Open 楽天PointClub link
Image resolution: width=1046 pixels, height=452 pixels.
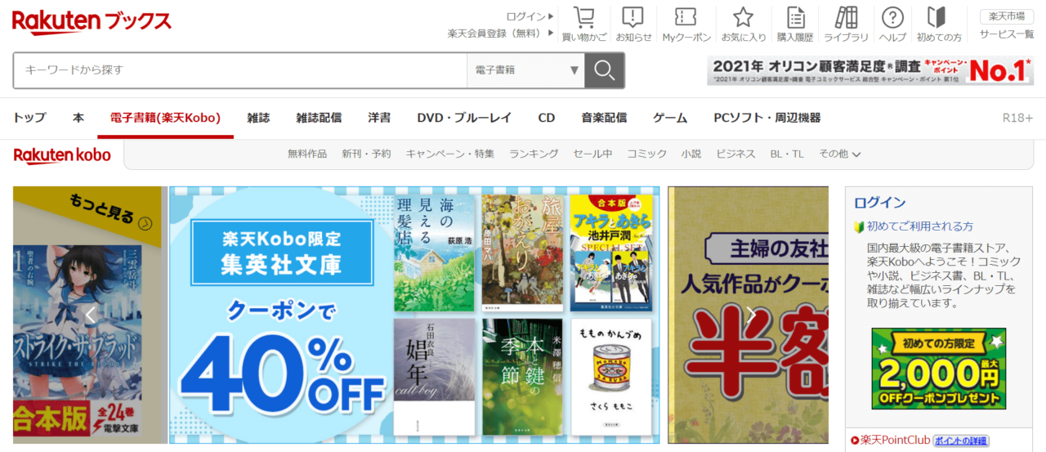[x=896, y=440]
